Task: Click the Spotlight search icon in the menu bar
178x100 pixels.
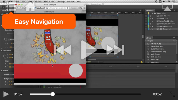Action: coord(169,1)
